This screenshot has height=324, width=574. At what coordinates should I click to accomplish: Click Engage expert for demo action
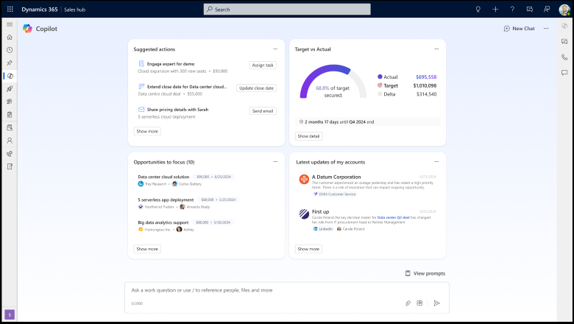click(171, 64)
